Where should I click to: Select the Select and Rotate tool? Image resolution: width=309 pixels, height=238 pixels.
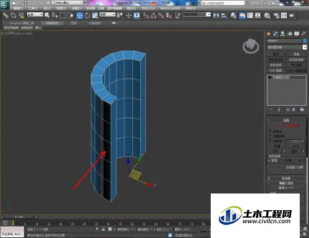[x=87, y=15]
